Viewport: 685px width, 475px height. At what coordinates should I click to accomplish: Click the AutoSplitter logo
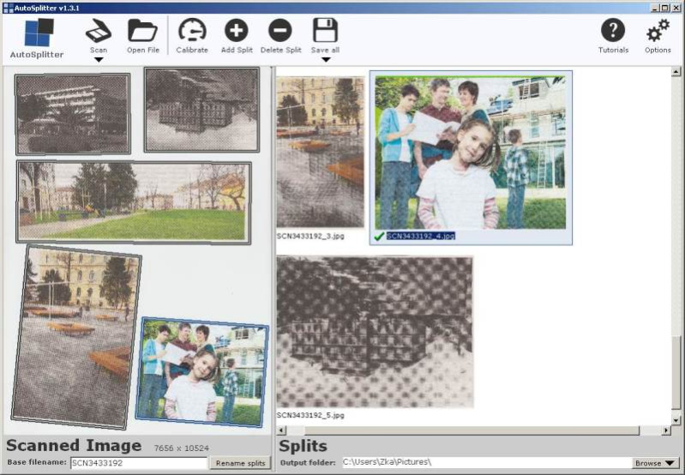[37, 34]
